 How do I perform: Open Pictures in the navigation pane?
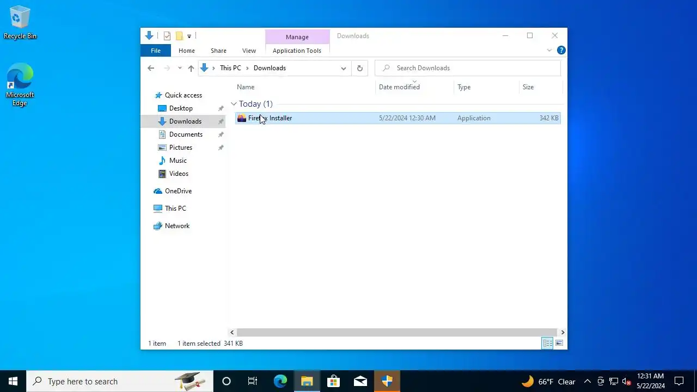180,148
